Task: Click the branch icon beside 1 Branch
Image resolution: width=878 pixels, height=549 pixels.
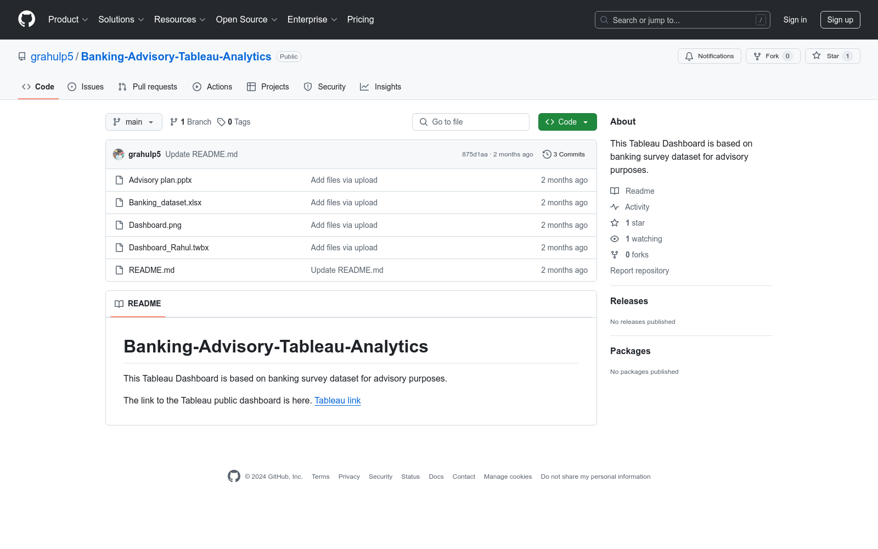Action: pos(174,122)
